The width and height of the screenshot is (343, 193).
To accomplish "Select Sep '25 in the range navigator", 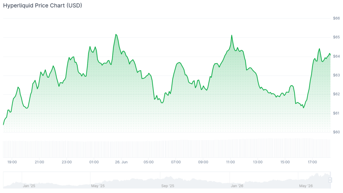I will [167, 186].
